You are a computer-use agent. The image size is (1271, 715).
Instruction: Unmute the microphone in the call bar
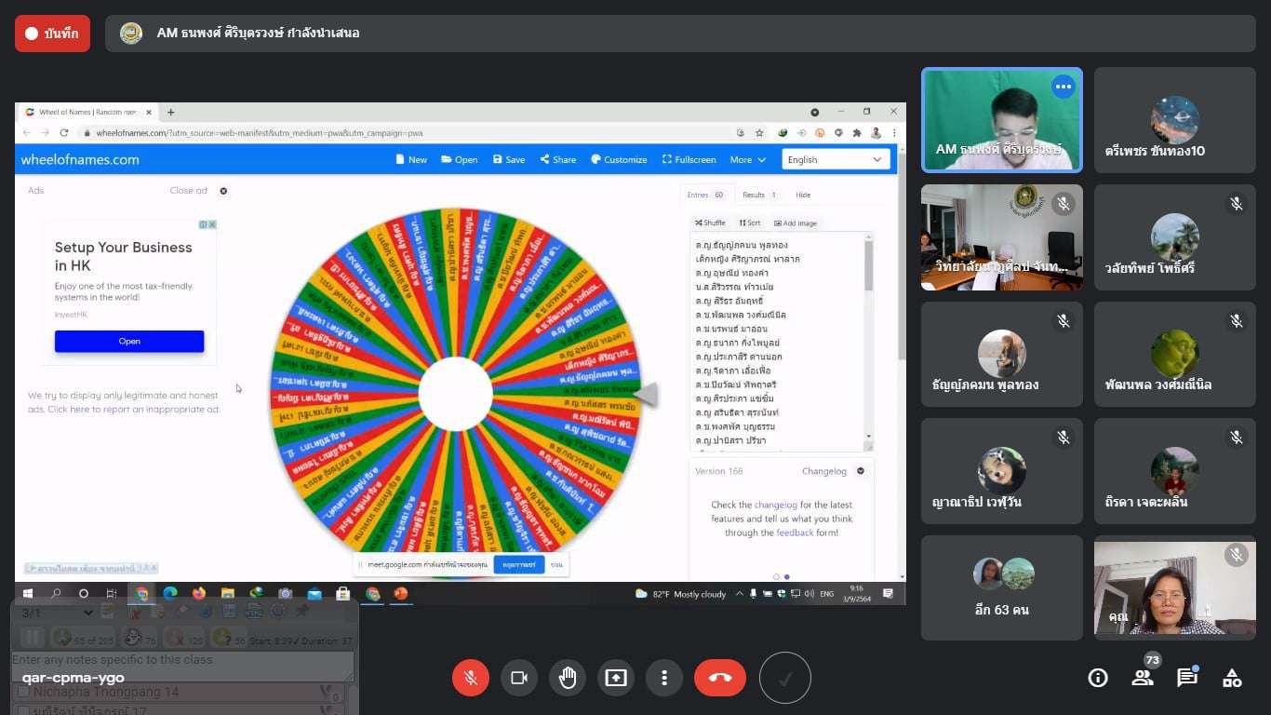click(x=471, y=678)
